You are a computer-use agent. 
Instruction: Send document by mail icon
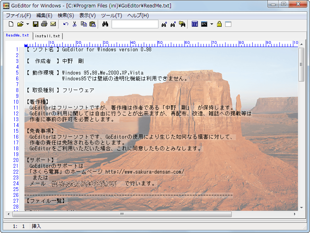pyautogui.click(x=53, y=24)
